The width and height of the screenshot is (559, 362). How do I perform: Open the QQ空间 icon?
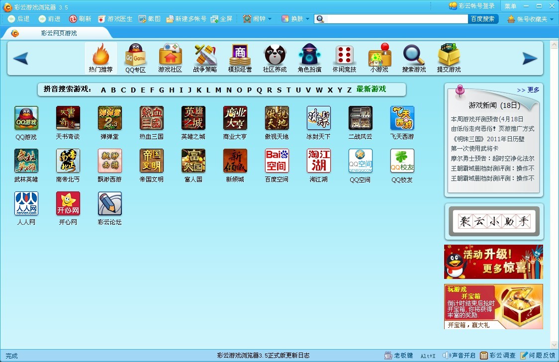coord(360,161)
